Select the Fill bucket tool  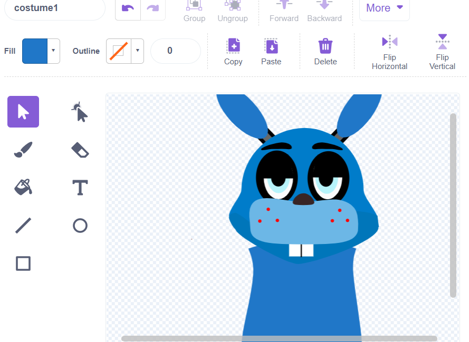pyautogui.click(x=23, y=187)
